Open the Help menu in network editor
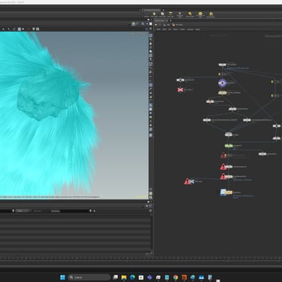The width and height of the screenshot is (282, 282). pos(198,29)
